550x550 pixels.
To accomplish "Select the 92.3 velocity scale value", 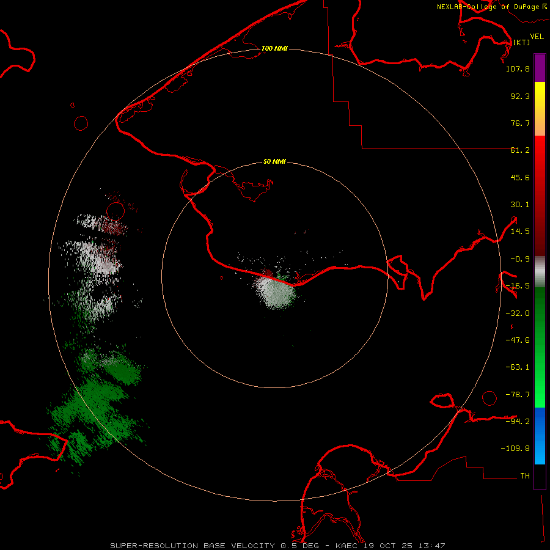I will pos(520,96).
